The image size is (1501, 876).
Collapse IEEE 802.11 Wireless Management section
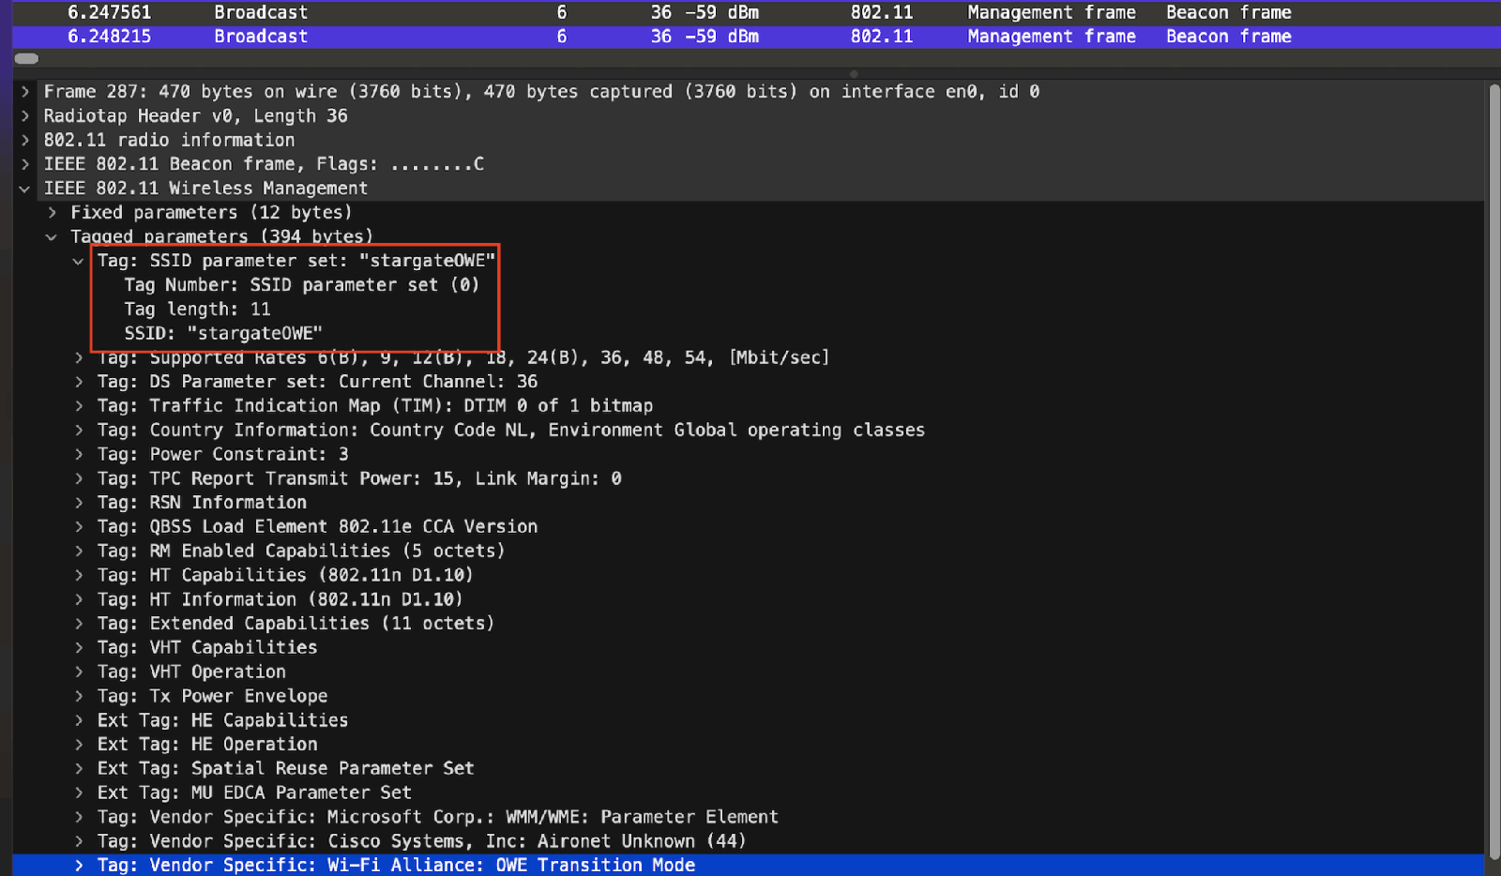pos(25,189)
